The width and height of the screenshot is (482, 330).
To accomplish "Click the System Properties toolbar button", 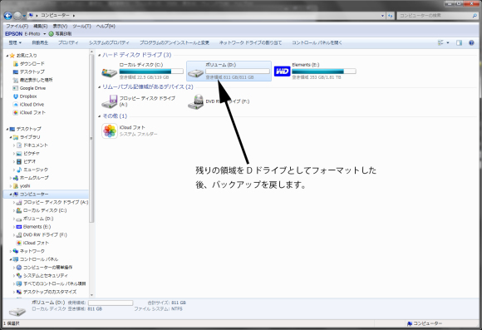I will tap(109, 42).
